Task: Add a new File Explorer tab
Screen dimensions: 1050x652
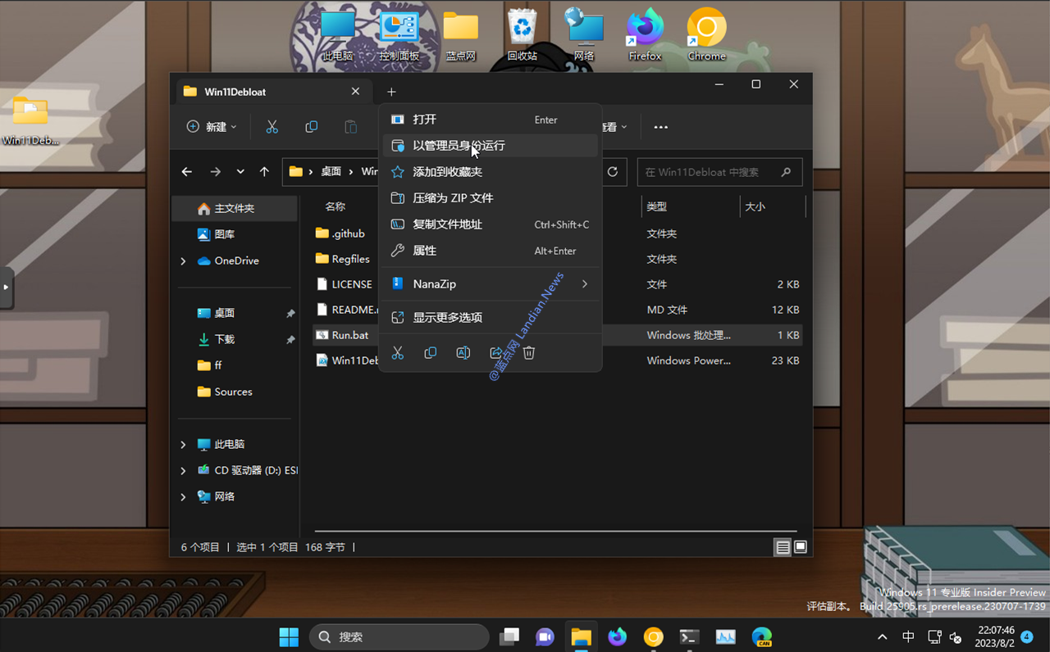Action: click(x=391, y=92)
